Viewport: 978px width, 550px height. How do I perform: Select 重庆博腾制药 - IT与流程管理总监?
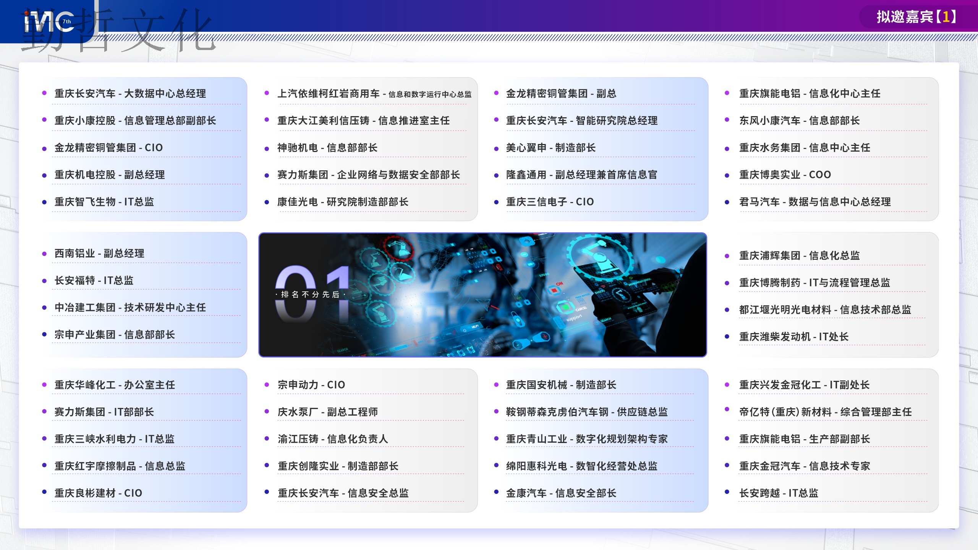[815, 283]
